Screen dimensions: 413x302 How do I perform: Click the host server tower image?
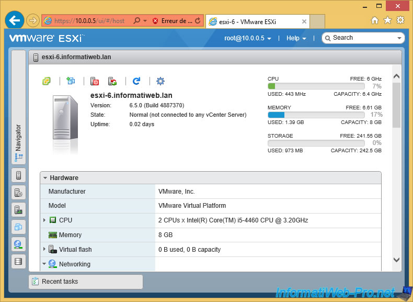65,118
